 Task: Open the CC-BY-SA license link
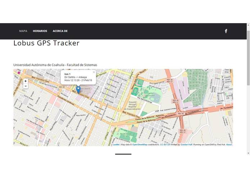(165, 144)
